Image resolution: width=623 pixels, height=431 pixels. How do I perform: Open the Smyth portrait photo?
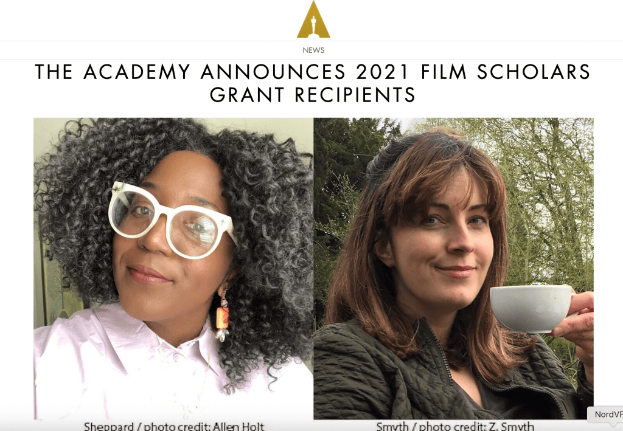pyautogui.click(x=453, y=268)
